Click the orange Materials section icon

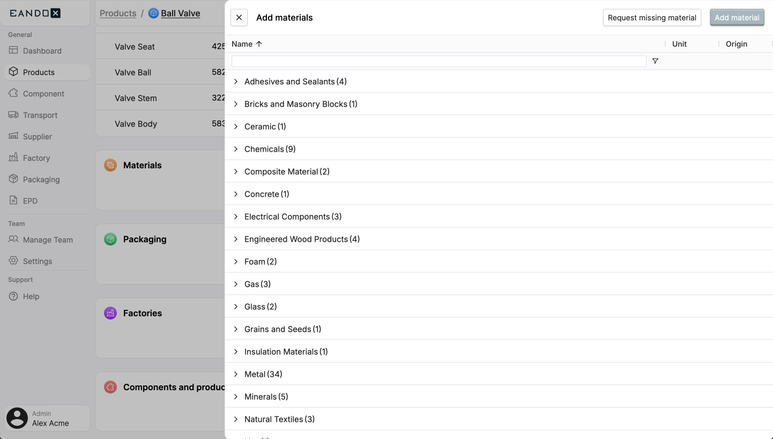(110, 165)
